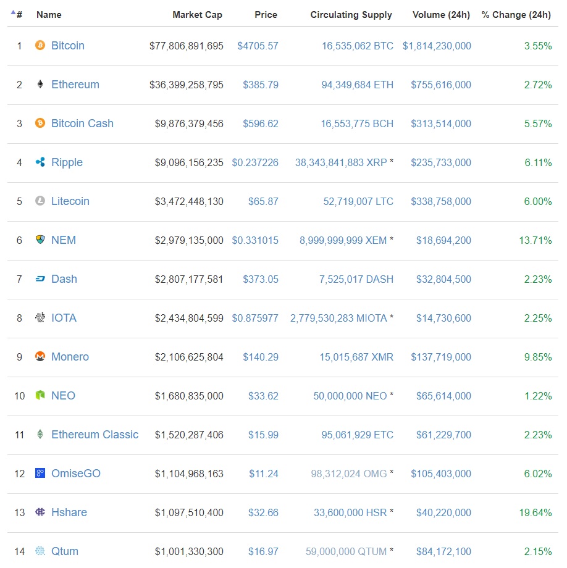This screenshot has width=567, height=568.
Task: Click the Bitcoin Cash coin icon
Action: [40, 123]
